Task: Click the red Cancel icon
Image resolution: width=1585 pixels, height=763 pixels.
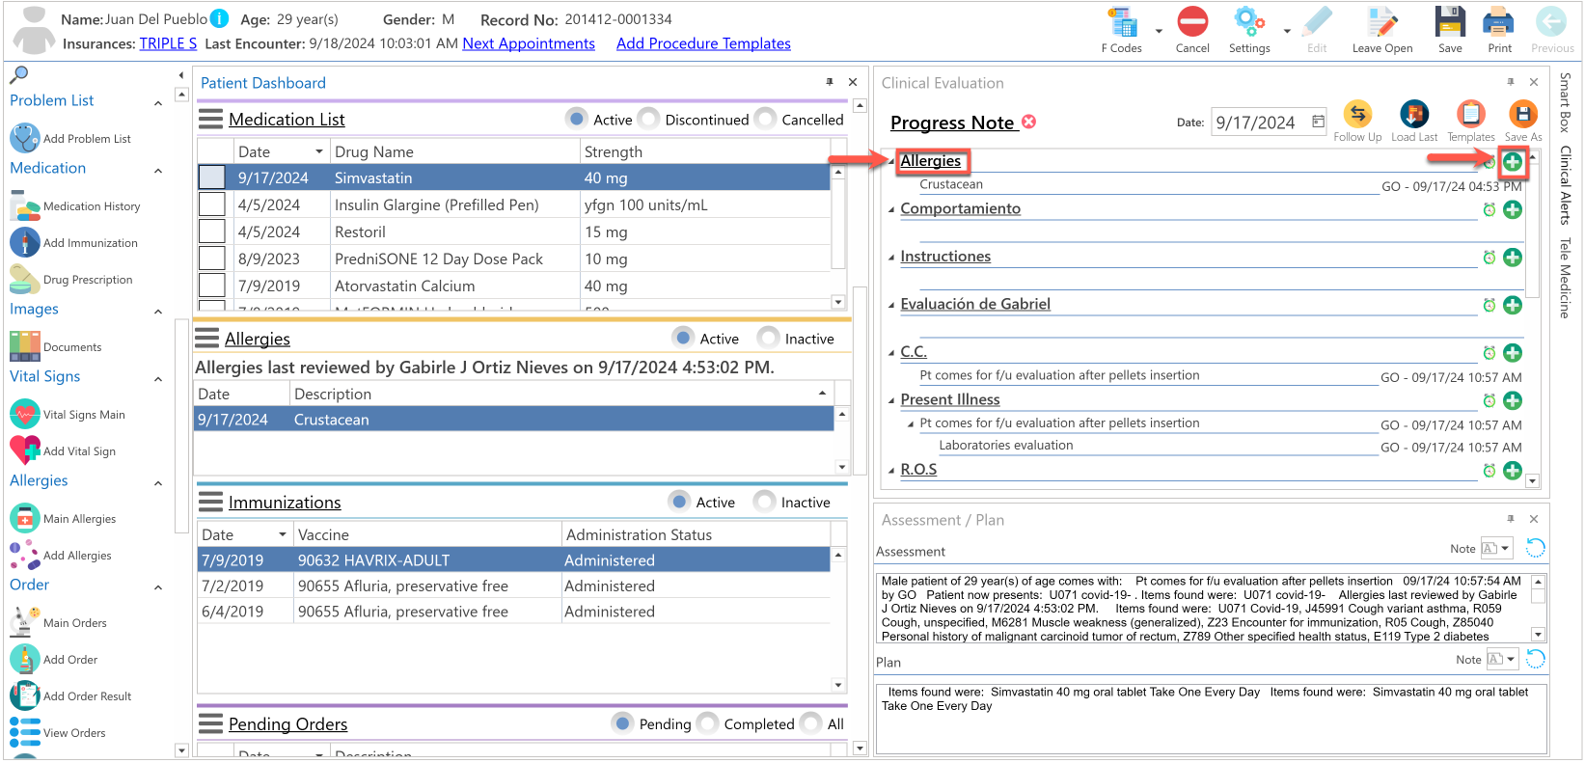Action: coord(1192,22)
